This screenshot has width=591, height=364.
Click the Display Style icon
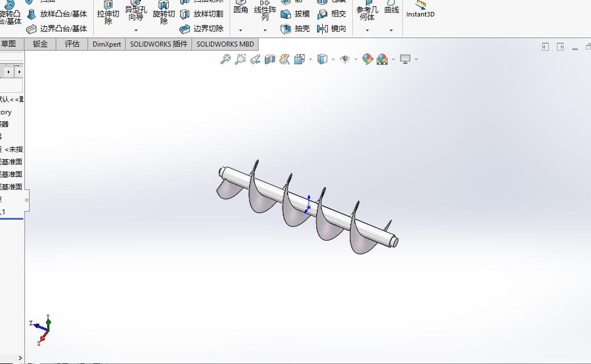(322, 59)
